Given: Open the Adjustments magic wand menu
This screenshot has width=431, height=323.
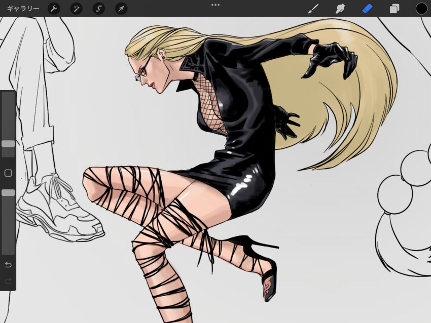Looking at the screenshot, I should click(76, 8).
